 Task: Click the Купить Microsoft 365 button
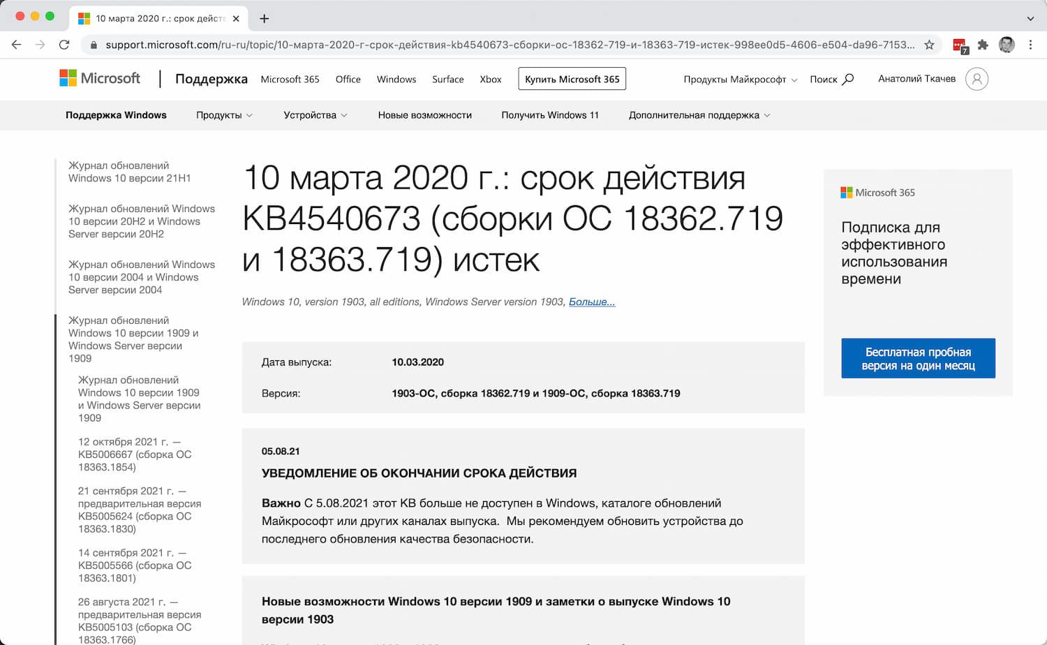click(572, 79)
